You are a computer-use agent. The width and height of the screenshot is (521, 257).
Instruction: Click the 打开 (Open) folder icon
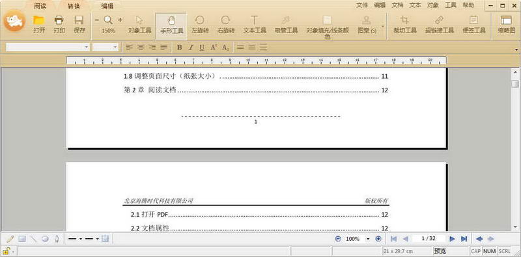[39, 20]
